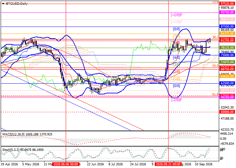The width and height of the screenshot is (236, 168).
Task: Select the 97520.00 red price tag
Action: 227,4
